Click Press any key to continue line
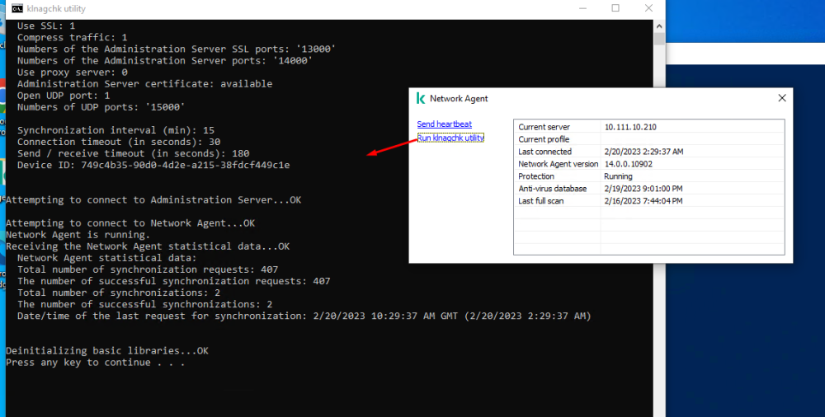Screen dimensions: 825x417 [x=95, y=363]
